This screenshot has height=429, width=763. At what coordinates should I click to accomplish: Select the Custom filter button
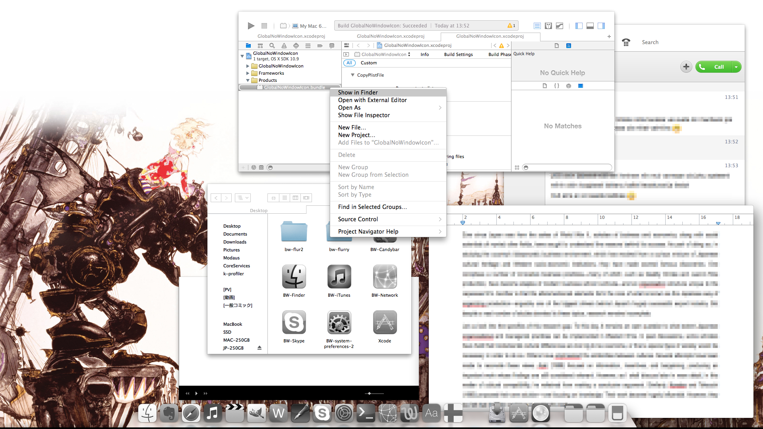[368, 63]
